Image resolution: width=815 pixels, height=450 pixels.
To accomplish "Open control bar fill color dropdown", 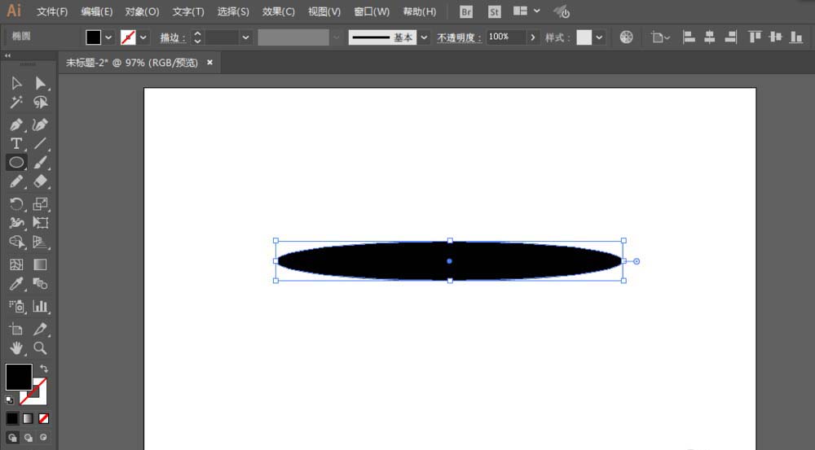I will pyautogui.click(x=108, y=37).
